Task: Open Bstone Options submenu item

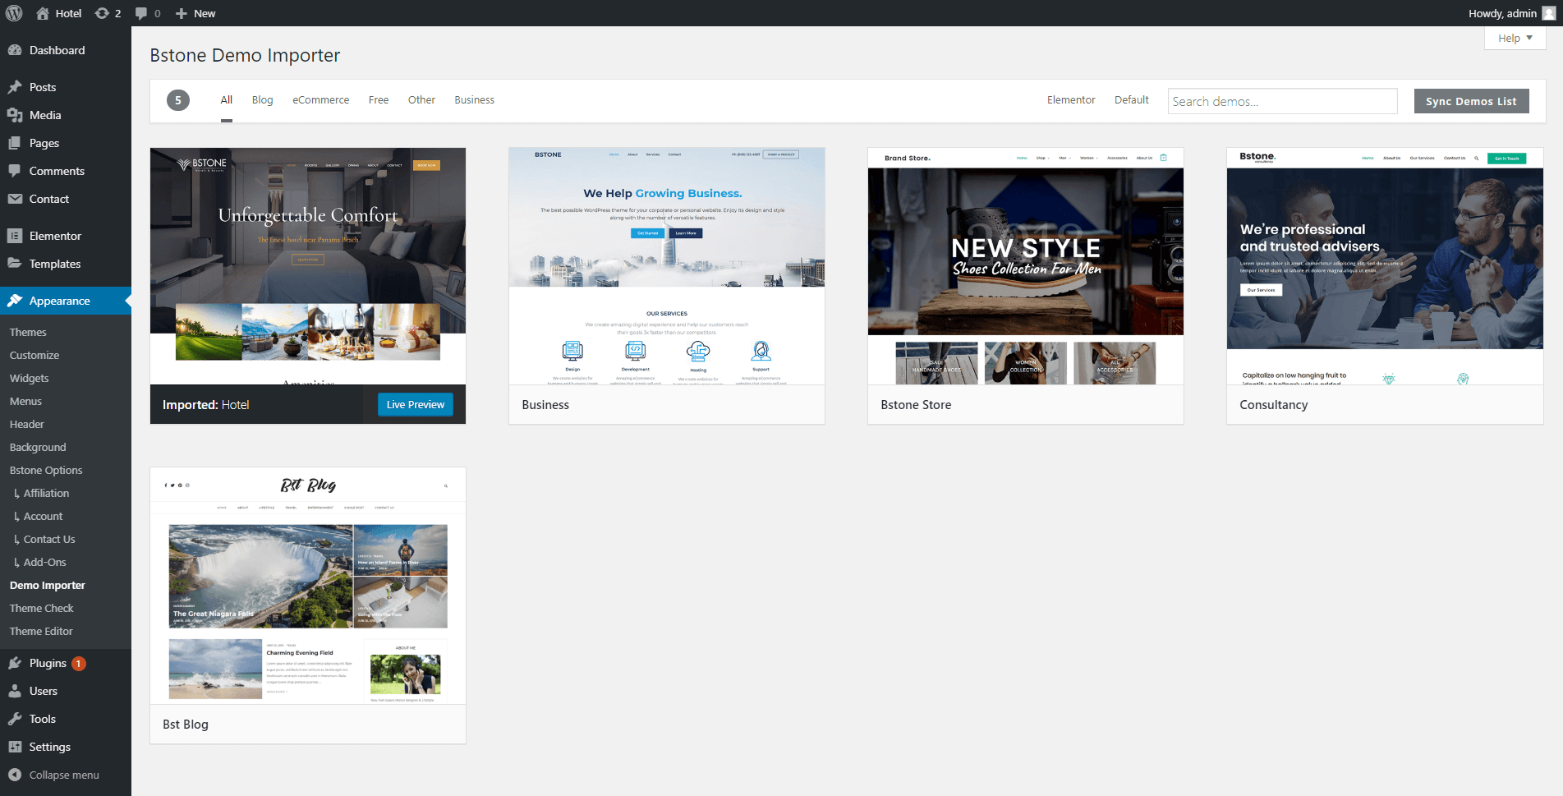Action: pyautogui.click(x=46, y=470)
